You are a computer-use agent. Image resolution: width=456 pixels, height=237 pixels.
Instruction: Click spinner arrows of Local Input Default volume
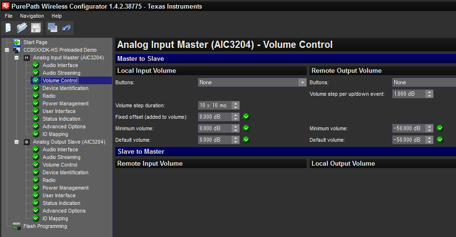click(236, 140)
